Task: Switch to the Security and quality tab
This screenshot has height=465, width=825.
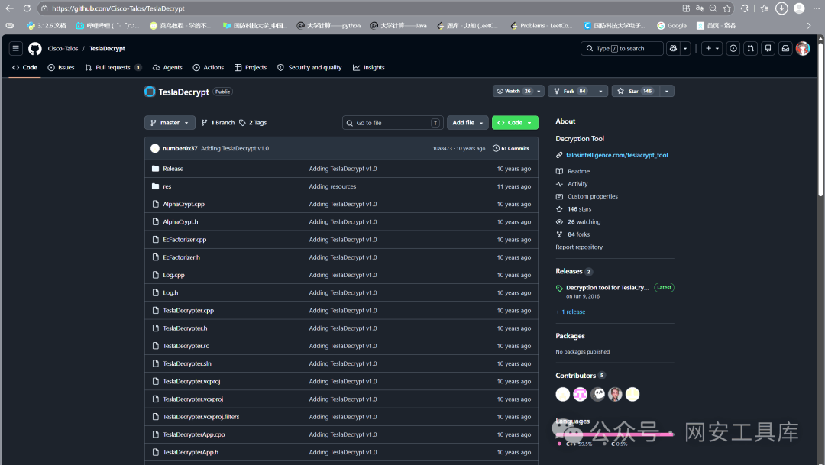Action: coord(310,68)
